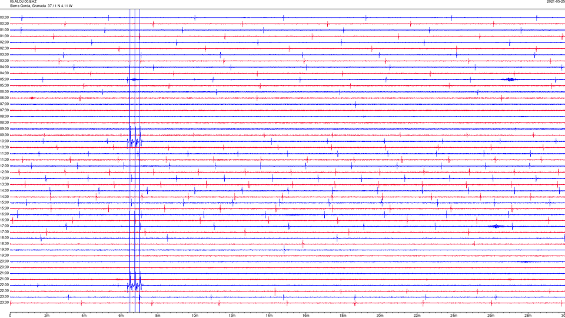Click the 18:00 time label
The height and width of the screenshot is (318, 565).
click(x=5, y=238)
